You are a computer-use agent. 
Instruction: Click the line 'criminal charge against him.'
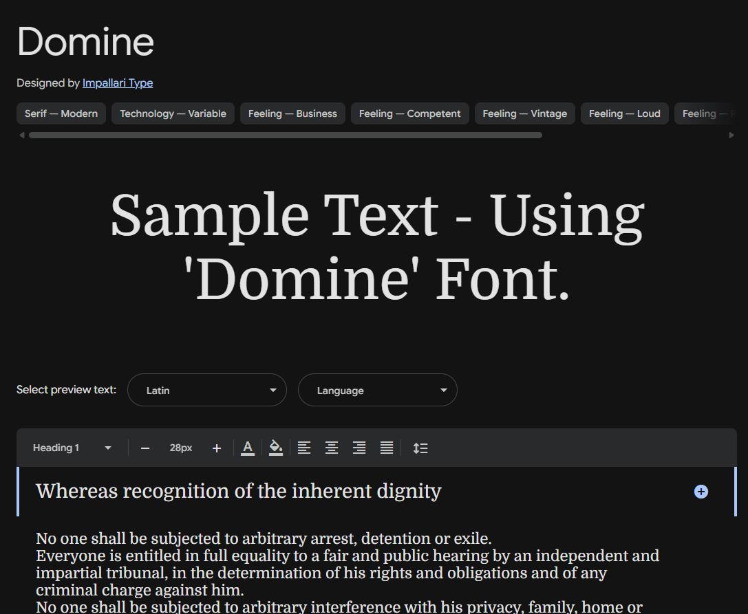pos(140,590)
